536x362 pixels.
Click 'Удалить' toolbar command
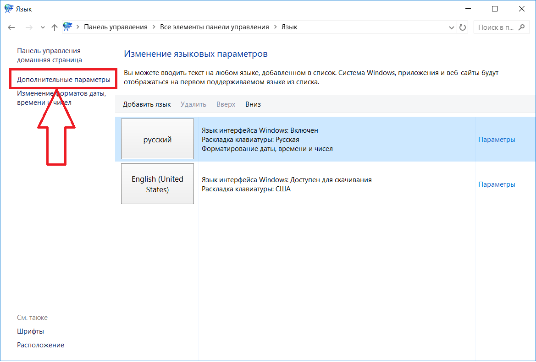(x=193, y=104)
